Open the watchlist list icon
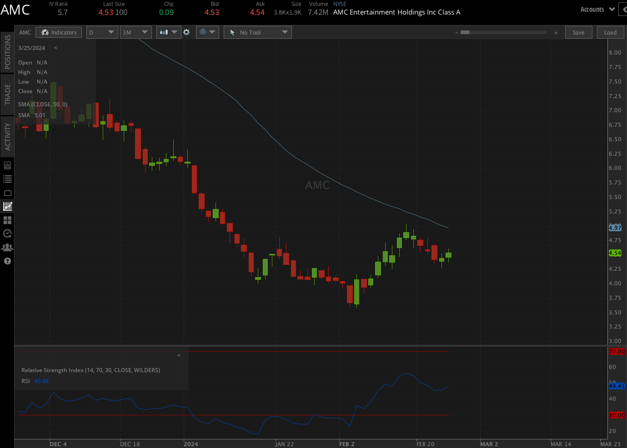Screen dimensions: 627x448 point(7,179)
